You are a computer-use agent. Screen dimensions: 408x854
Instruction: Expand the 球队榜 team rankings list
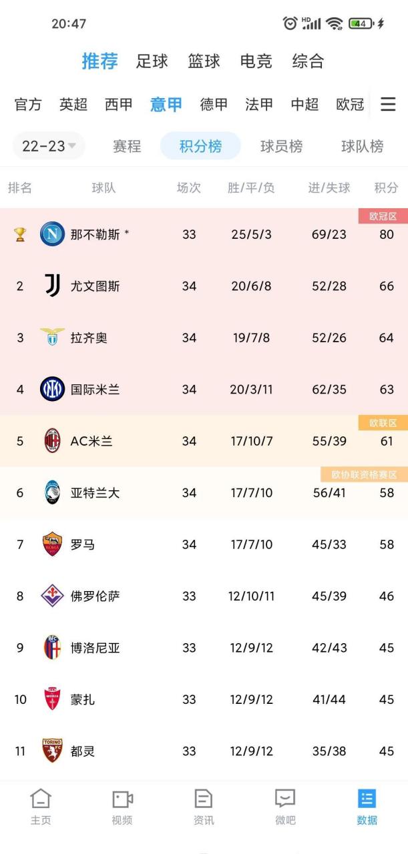[361, 146]
